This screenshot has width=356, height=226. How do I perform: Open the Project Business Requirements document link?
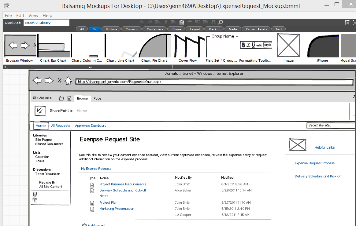click(123, 184)
